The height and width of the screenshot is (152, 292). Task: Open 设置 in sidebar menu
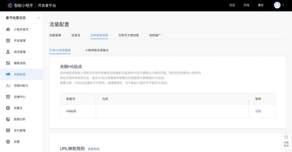21,142
